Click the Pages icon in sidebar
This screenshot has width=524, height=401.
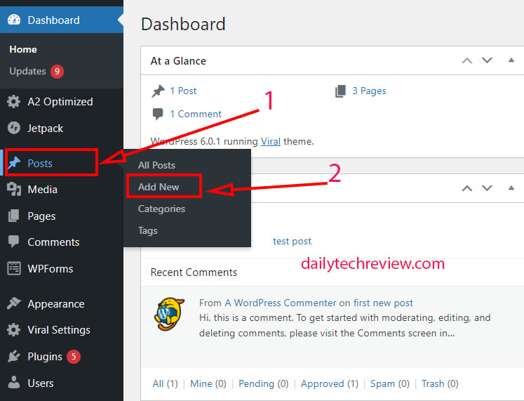(x=14, y=216)
